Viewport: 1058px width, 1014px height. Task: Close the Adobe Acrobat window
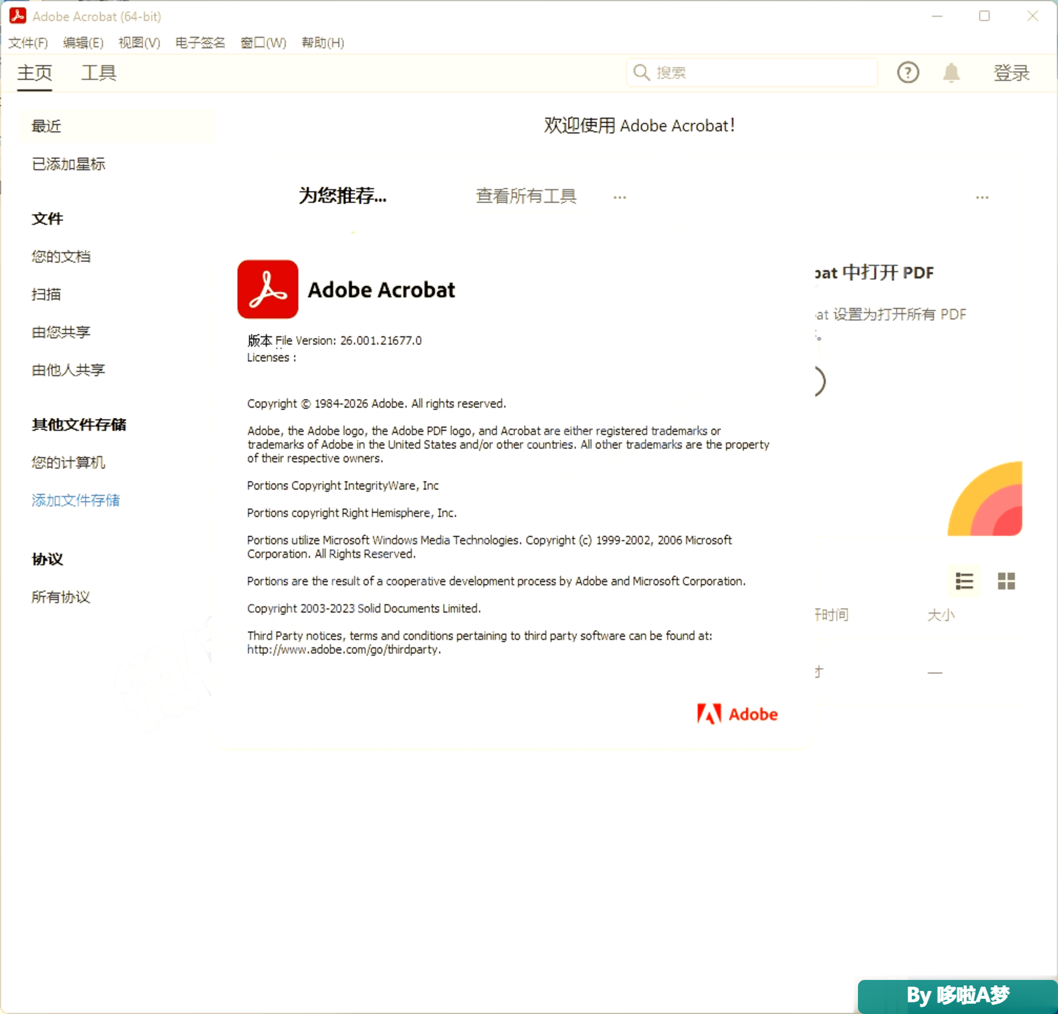pyautogui.click(x=1032, y=16)
